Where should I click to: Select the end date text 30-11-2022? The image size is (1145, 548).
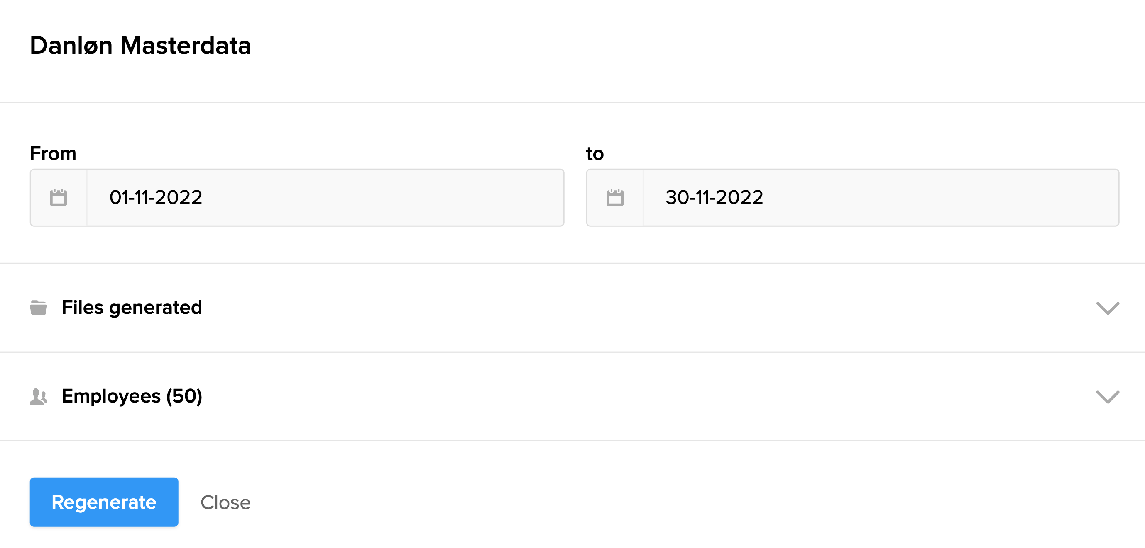coord(714,197)
